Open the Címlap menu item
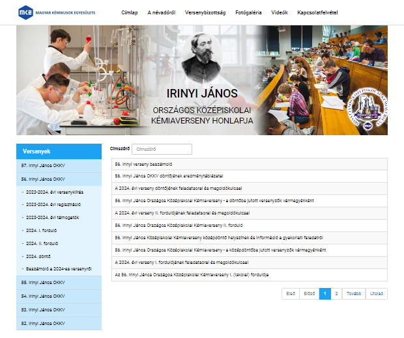404x338 pixels. [129, 12]
